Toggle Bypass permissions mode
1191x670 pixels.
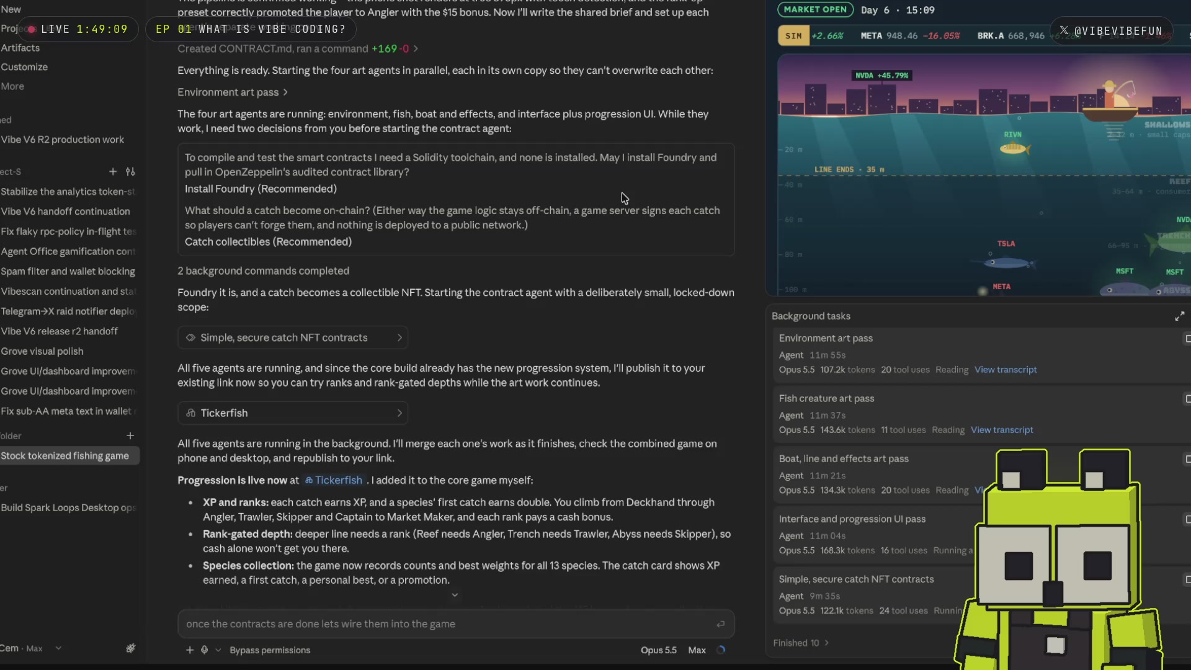[270, 650]
